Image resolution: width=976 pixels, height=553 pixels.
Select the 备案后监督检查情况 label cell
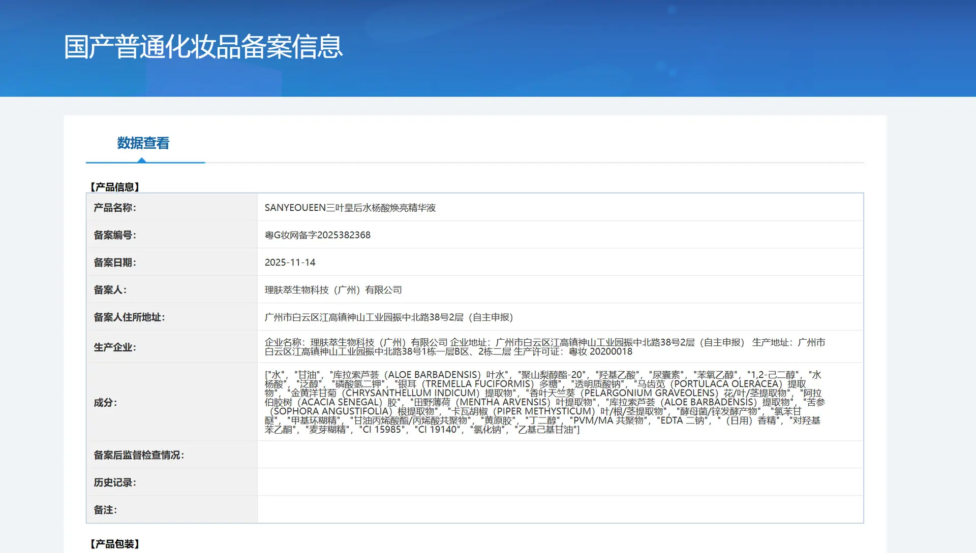(172, 454)
